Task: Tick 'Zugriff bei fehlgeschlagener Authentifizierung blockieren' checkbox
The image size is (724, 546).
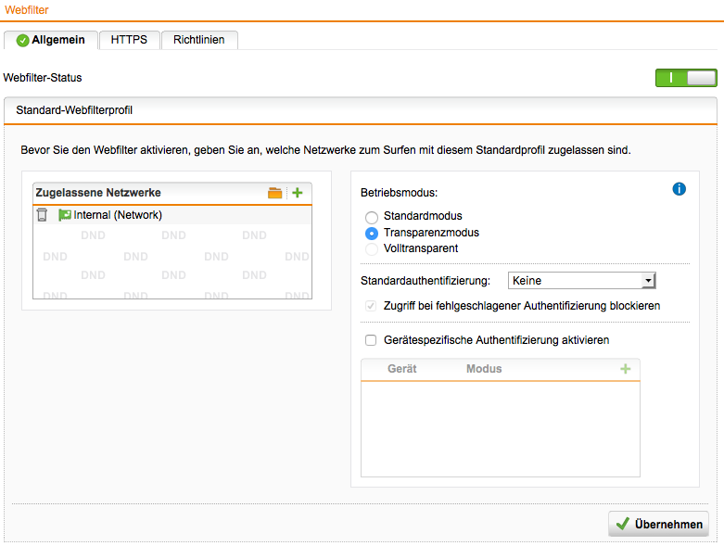Action: click(x=372, y=305)
